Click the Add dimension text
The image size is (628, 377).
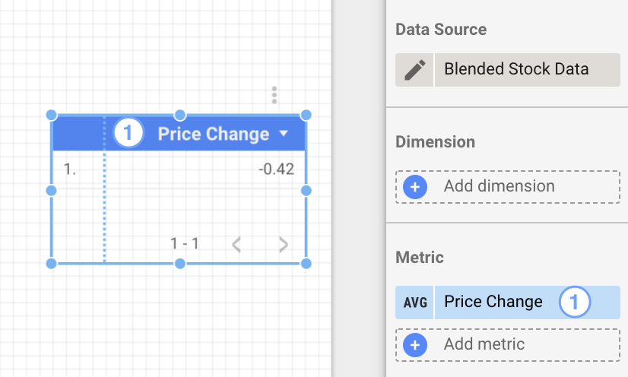point(499,187)
